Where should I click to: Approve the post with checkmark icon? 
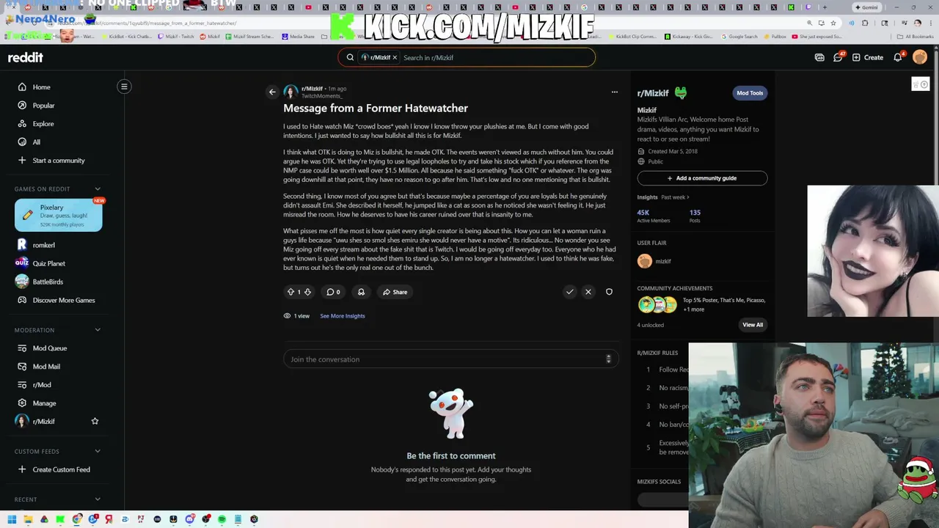tap(570, 292)
